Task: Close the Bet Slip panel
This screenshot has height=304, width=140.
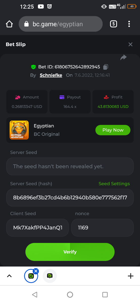Action: [x=130, y=44]
